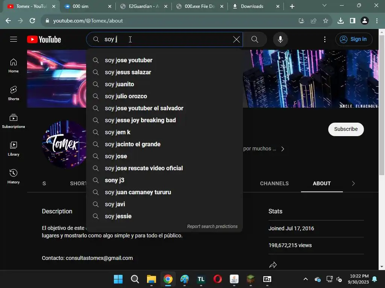Screen dimensions: 385x288
Task: Click 'Report search predictions' link
Action: click(x=212, y=226)
